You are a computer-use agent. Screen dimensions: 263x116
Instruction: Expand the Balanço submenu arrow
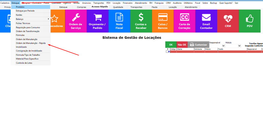point(49,19)
